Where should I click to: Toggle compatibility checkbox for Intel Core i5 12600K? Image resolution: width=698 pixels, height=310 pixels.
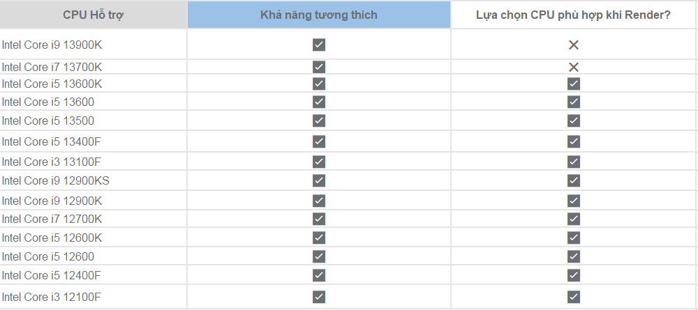(x=319, y=238)
